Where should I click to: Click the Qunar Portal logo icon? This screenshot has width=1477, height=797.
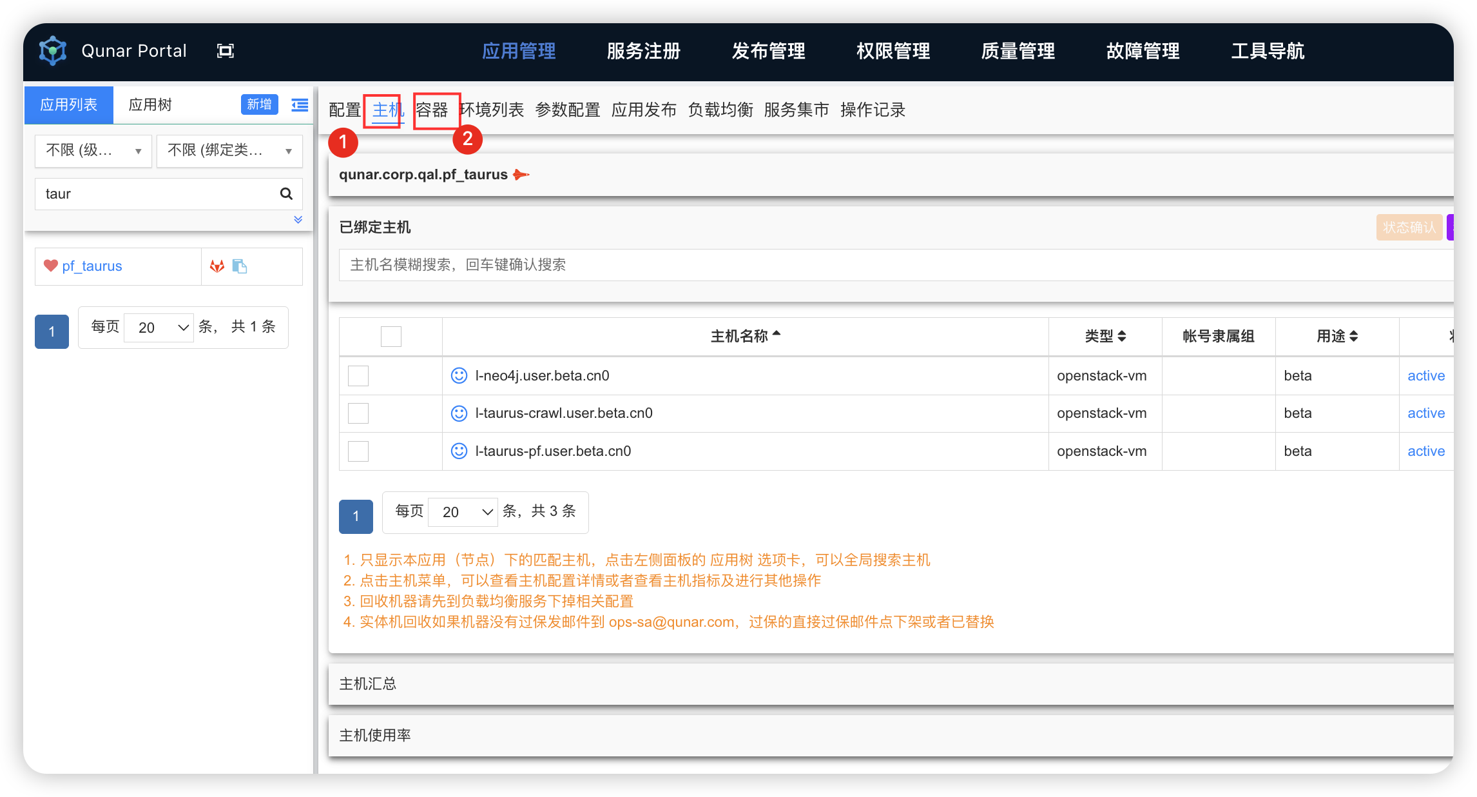click(x=53, y=50)
